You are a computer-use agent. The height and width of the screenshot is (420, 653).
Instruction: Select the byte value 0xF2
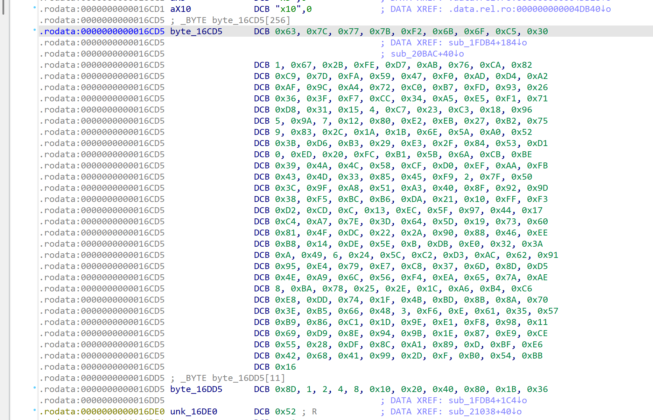[x=412, y=31]
